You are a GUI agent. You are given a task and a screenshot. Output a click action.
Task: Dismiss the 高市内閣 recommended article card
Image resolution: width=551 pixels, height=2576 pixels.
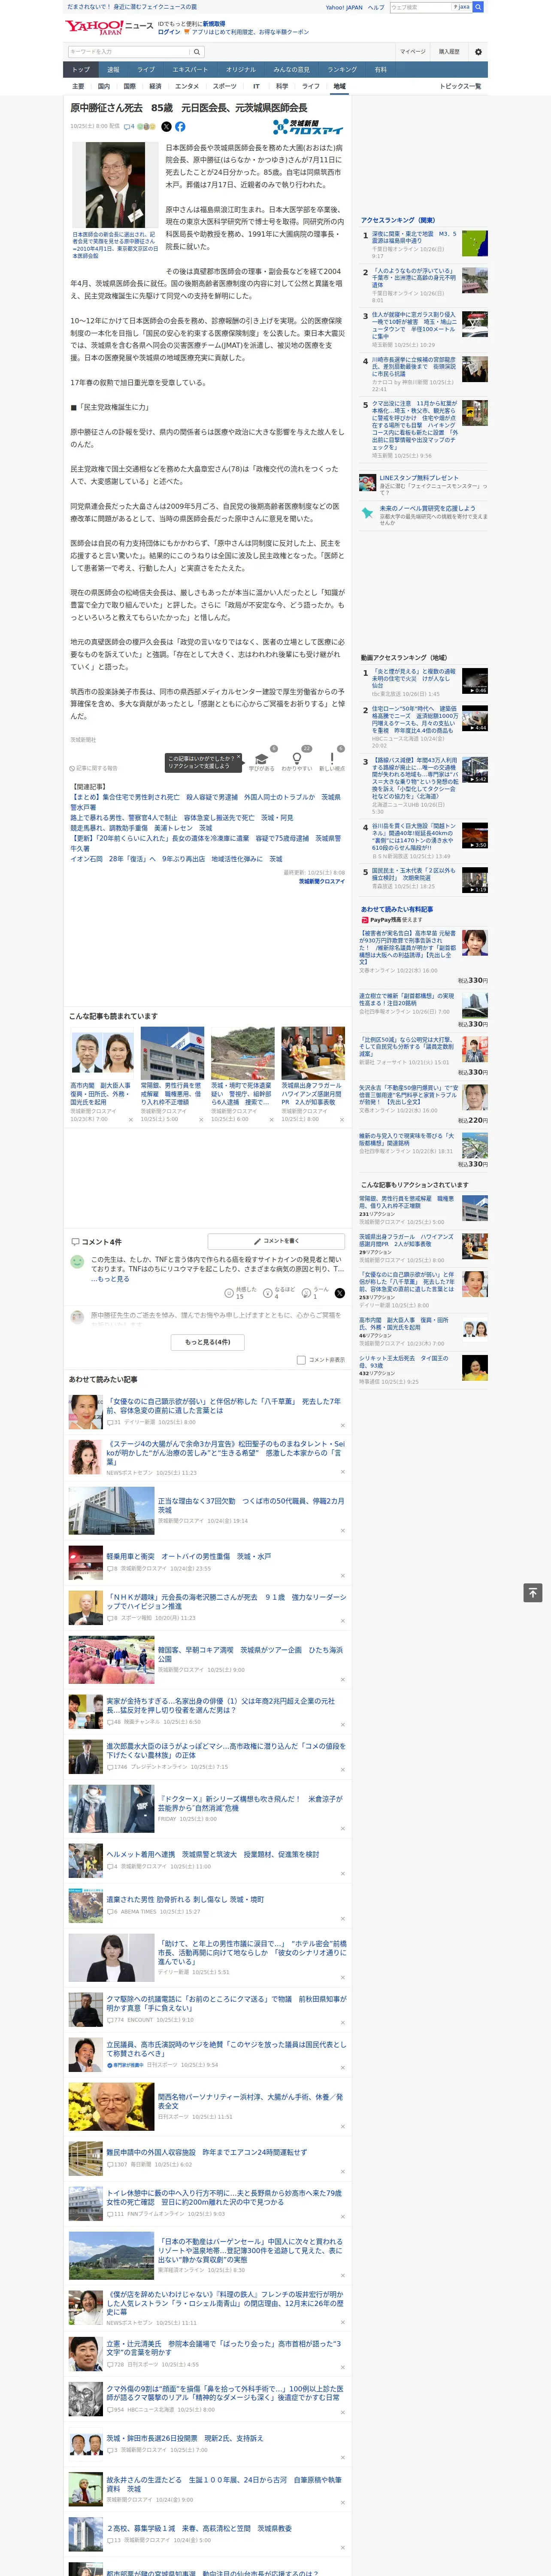tap(130, 1120)
